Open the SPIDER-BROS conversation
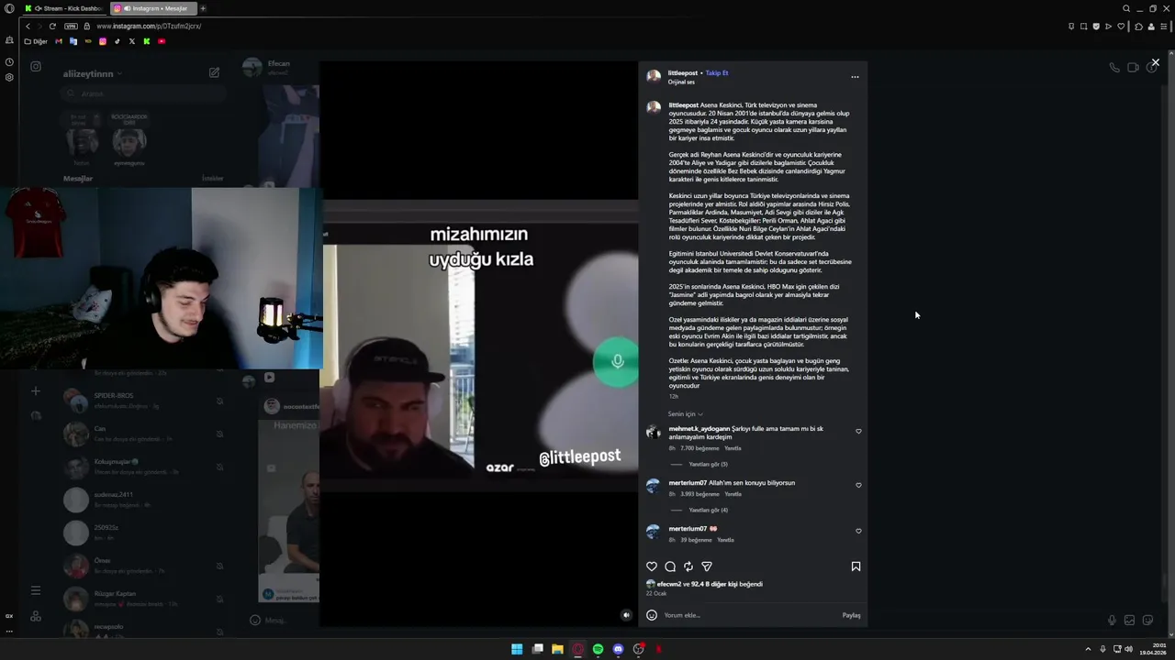The image size is (1175, 660). 145,400
